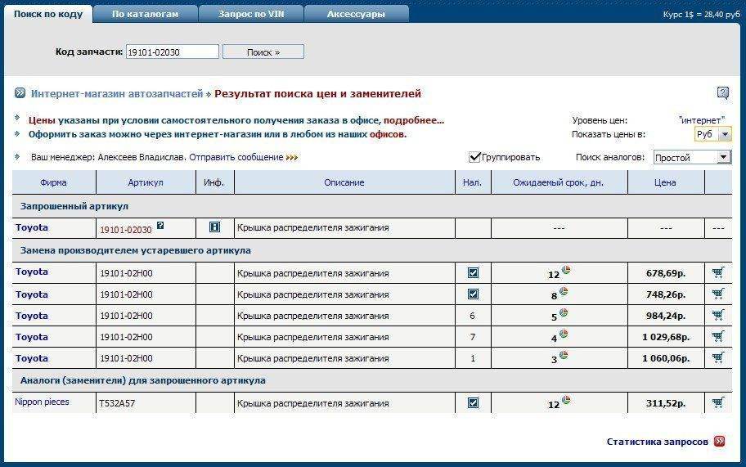Switch to the По каталогам tab
The height and width of the screenshot is (467, 746).
coord(144,14)
